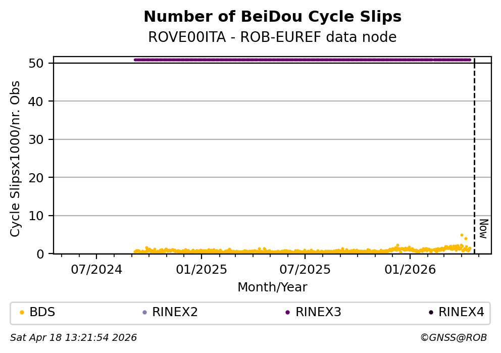Select the RINEX4 legend label
Image resolution: width=501 pixels, height=353 pixels.
(x=461, y=313)
